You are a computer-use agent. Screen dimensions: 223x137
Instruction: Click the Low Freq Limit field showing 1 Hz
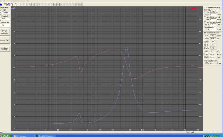(5, 25)
